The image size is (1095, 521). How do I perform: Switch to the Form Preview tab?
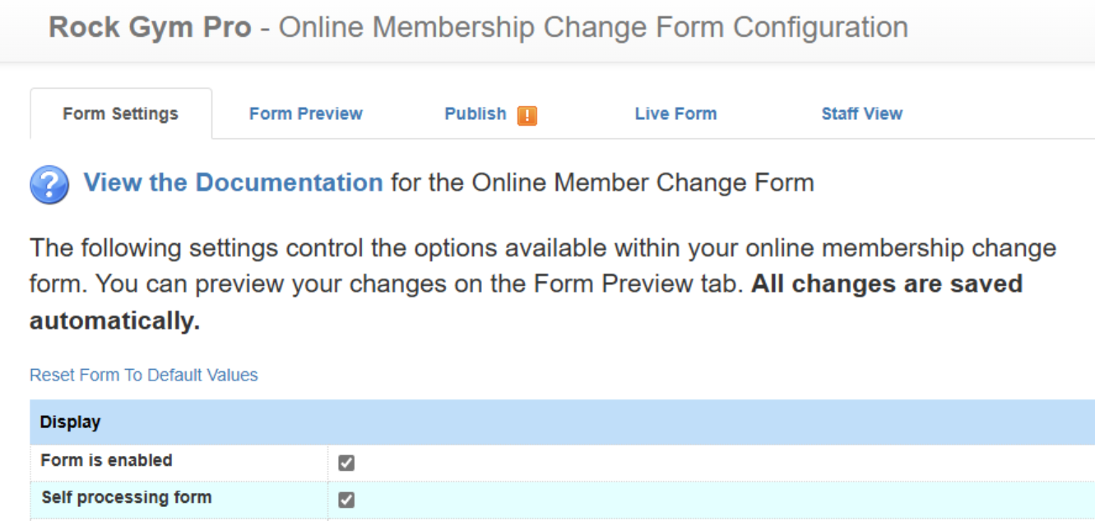click(306, 114)
